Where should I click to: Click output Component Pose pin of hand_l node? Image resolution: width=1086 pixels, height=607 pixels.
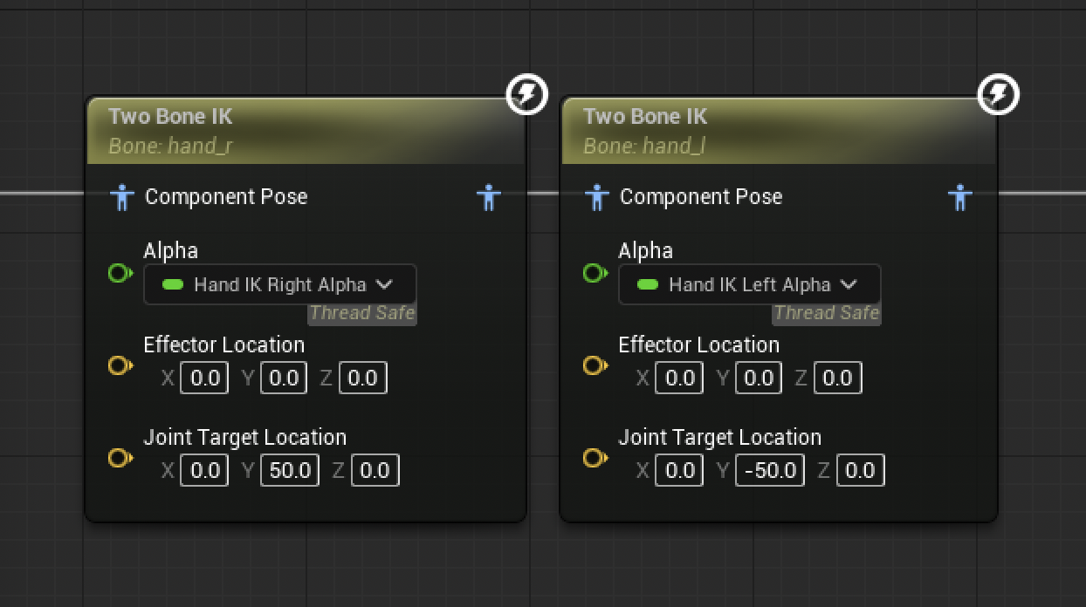point(960,197)
